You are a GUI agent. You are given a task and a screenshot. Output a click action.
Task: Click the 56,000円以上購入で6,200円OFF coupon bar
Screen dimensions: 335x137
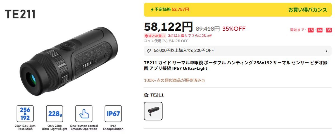(x=237, y=51)
